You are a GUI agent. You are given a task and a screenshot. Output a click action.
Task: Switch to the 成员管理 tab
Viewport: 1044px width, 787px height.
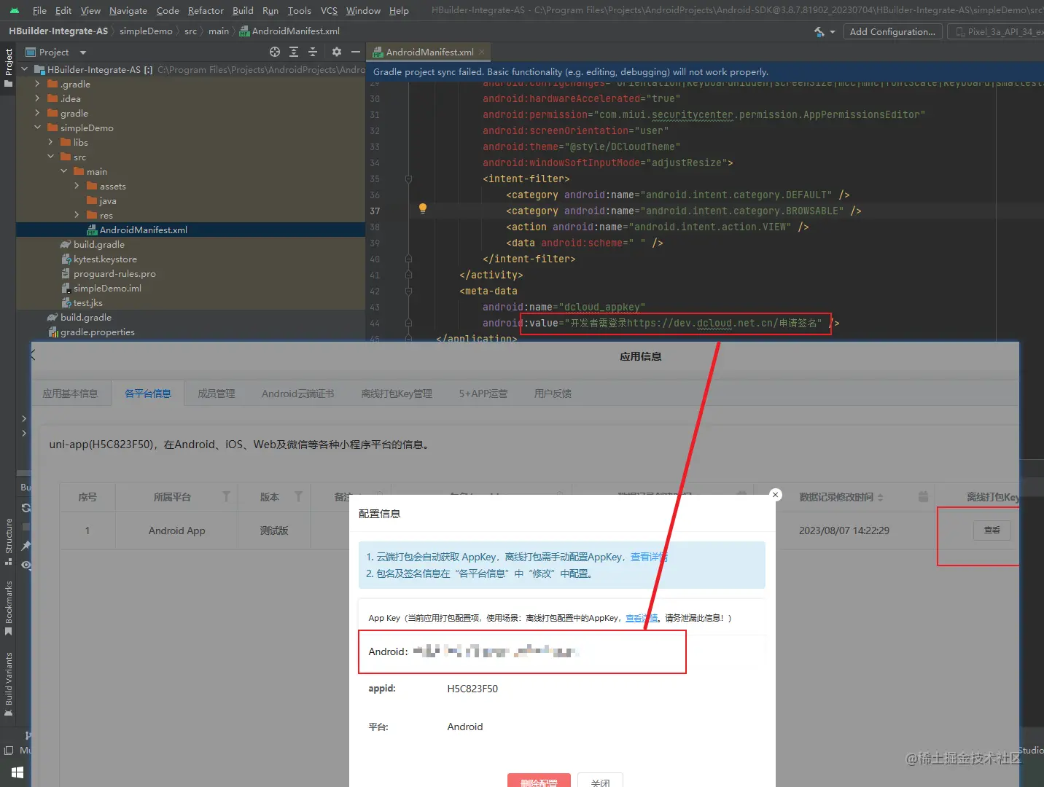[x=217, y=393]
